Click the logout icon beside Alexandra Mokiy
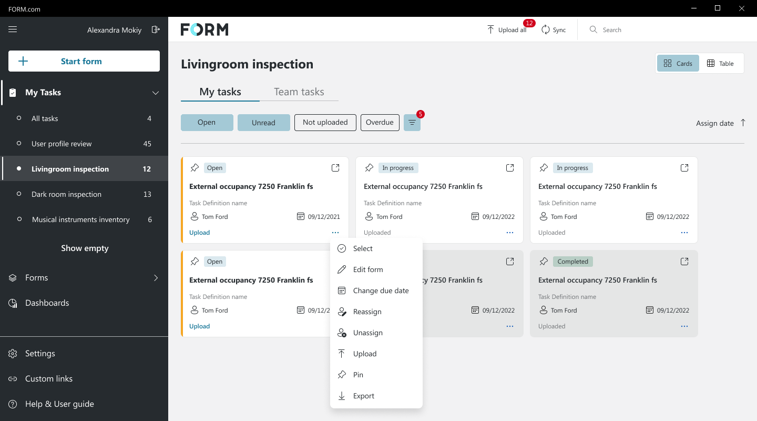The height and width of the screenshot is (421, 757). (x=156, y=29)
